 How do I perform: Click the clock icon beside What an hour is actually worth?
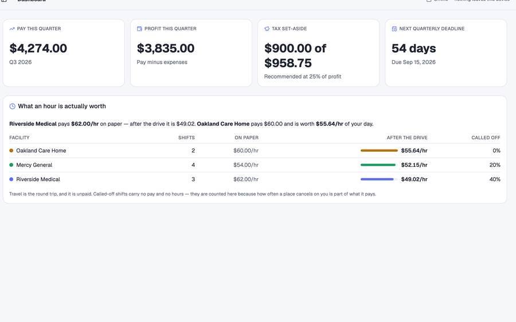pos(13,106)
